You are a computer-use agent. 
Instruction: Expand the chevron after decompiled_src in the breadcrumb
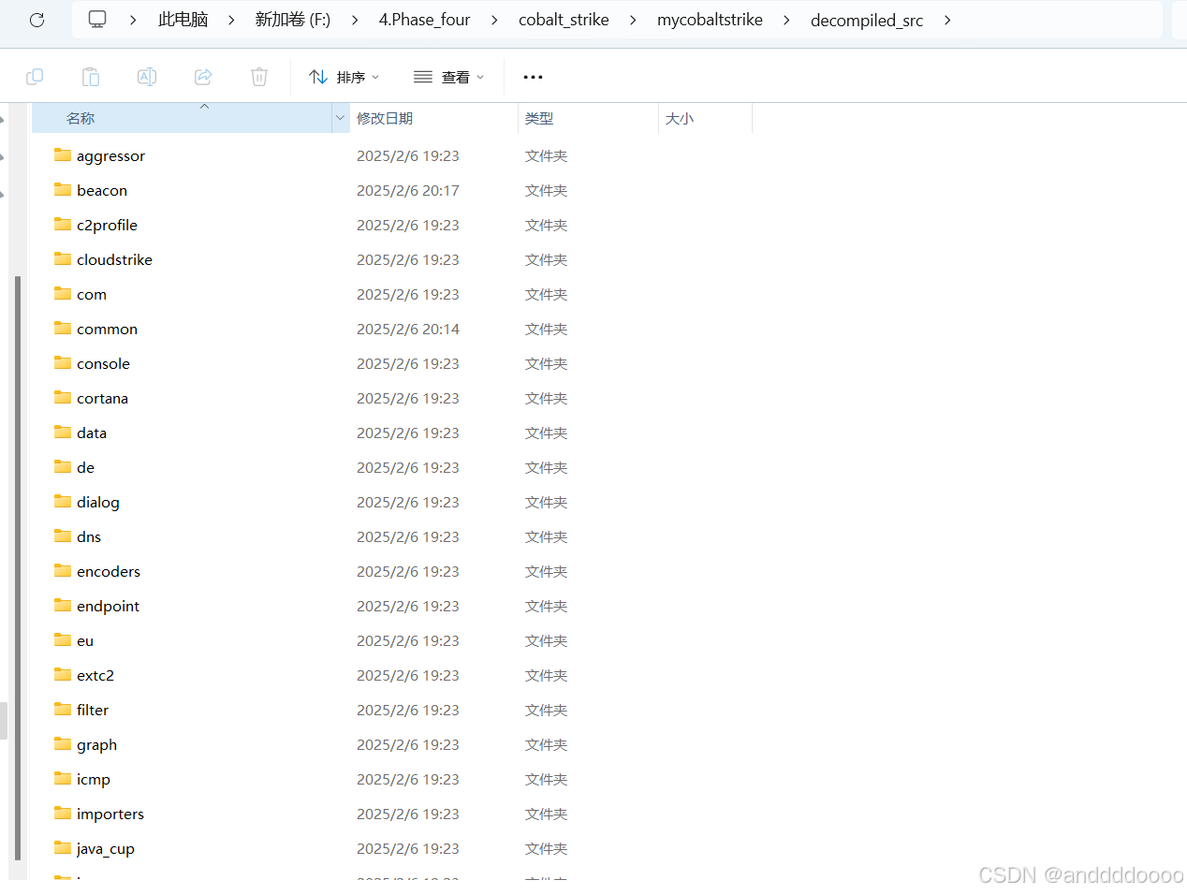click(947, 20)
